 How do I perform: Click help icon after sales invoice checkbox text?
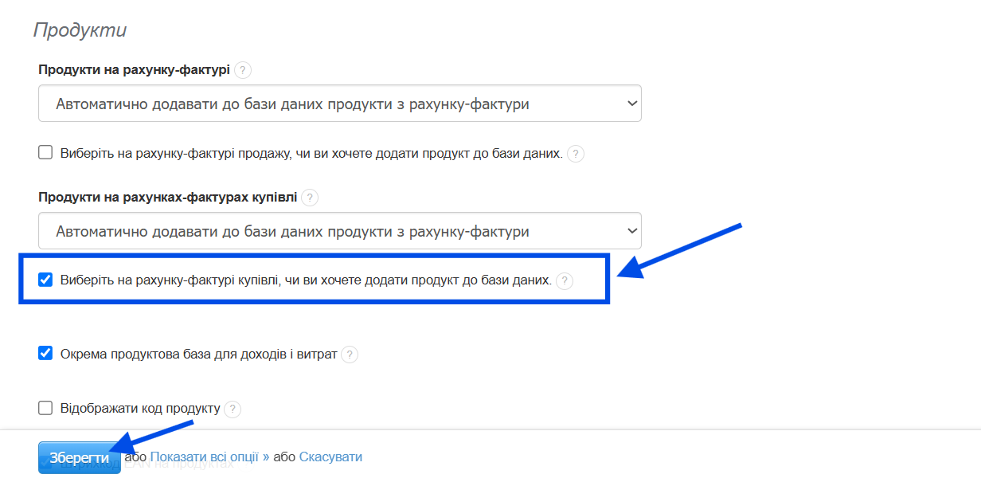click(576, 154)
